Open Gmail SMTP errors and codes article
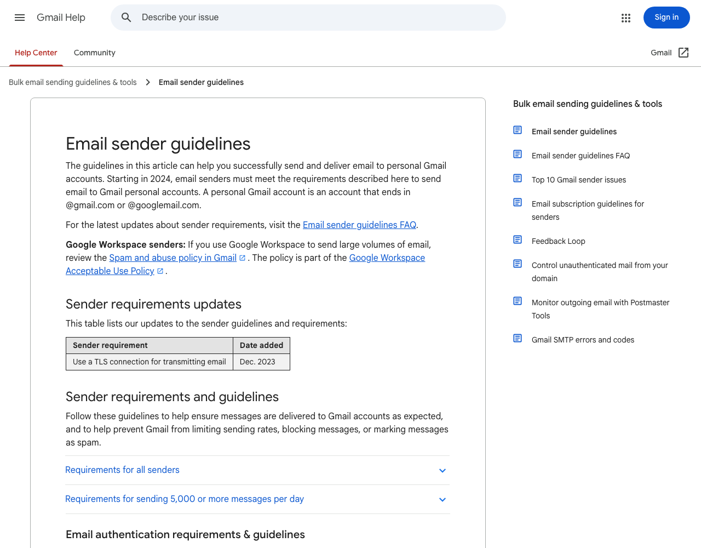The image size is (701, 548). click(x=583, y=340)
